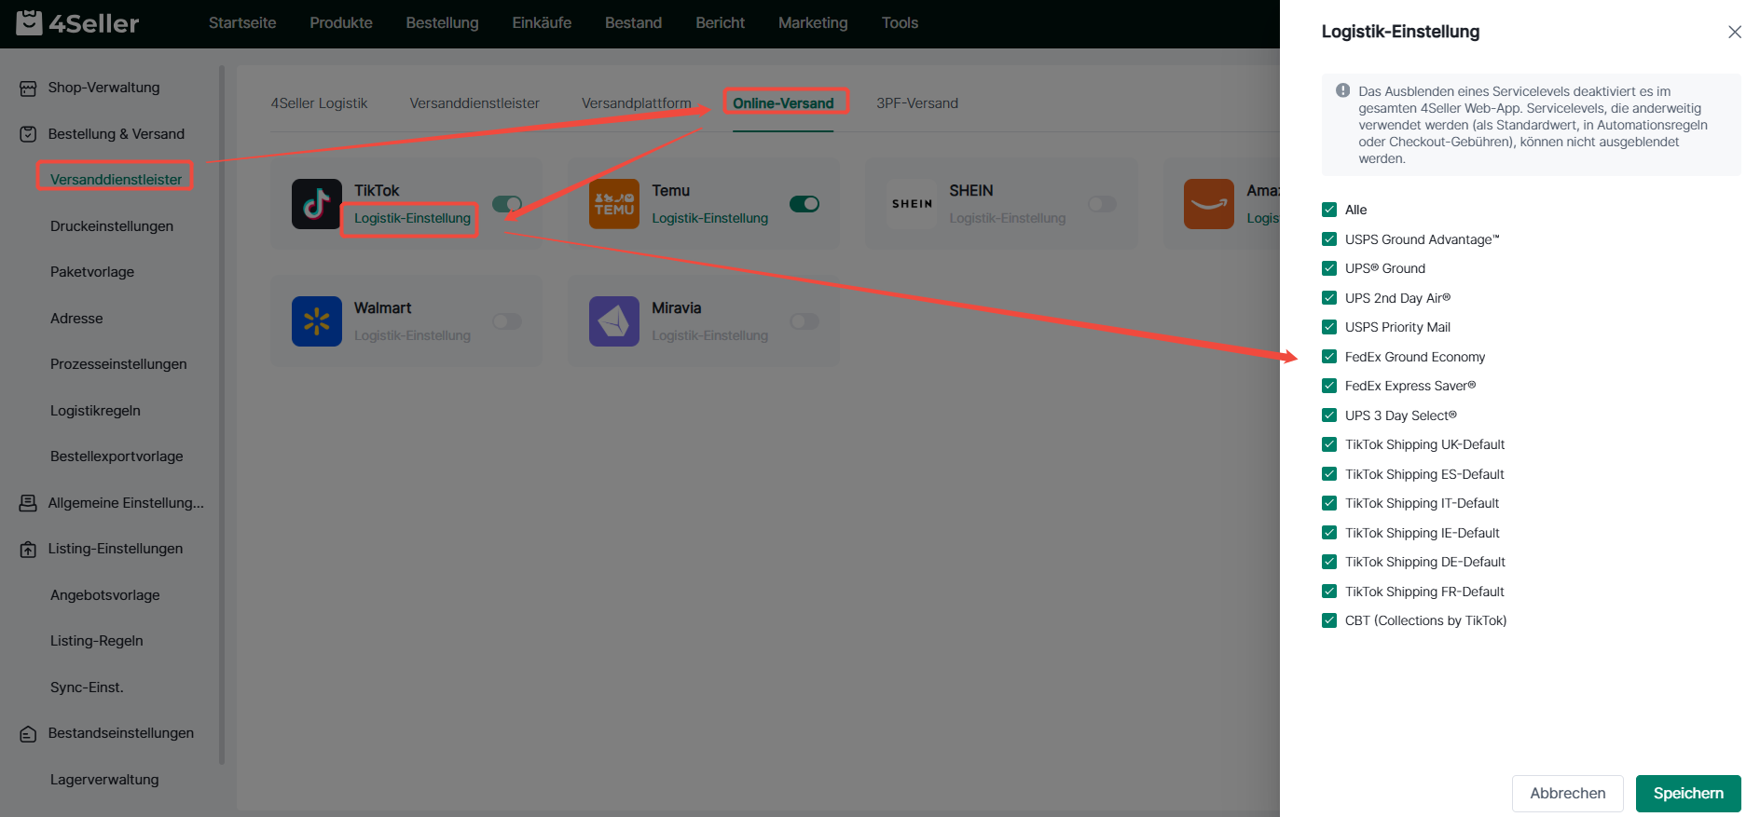1760x817 pixels.
Task: Click the SHEIN platform logo
Action: (912, 204)
